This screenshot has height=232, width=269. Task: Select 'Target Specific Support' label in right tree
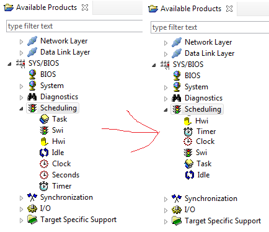click(223, 221)
